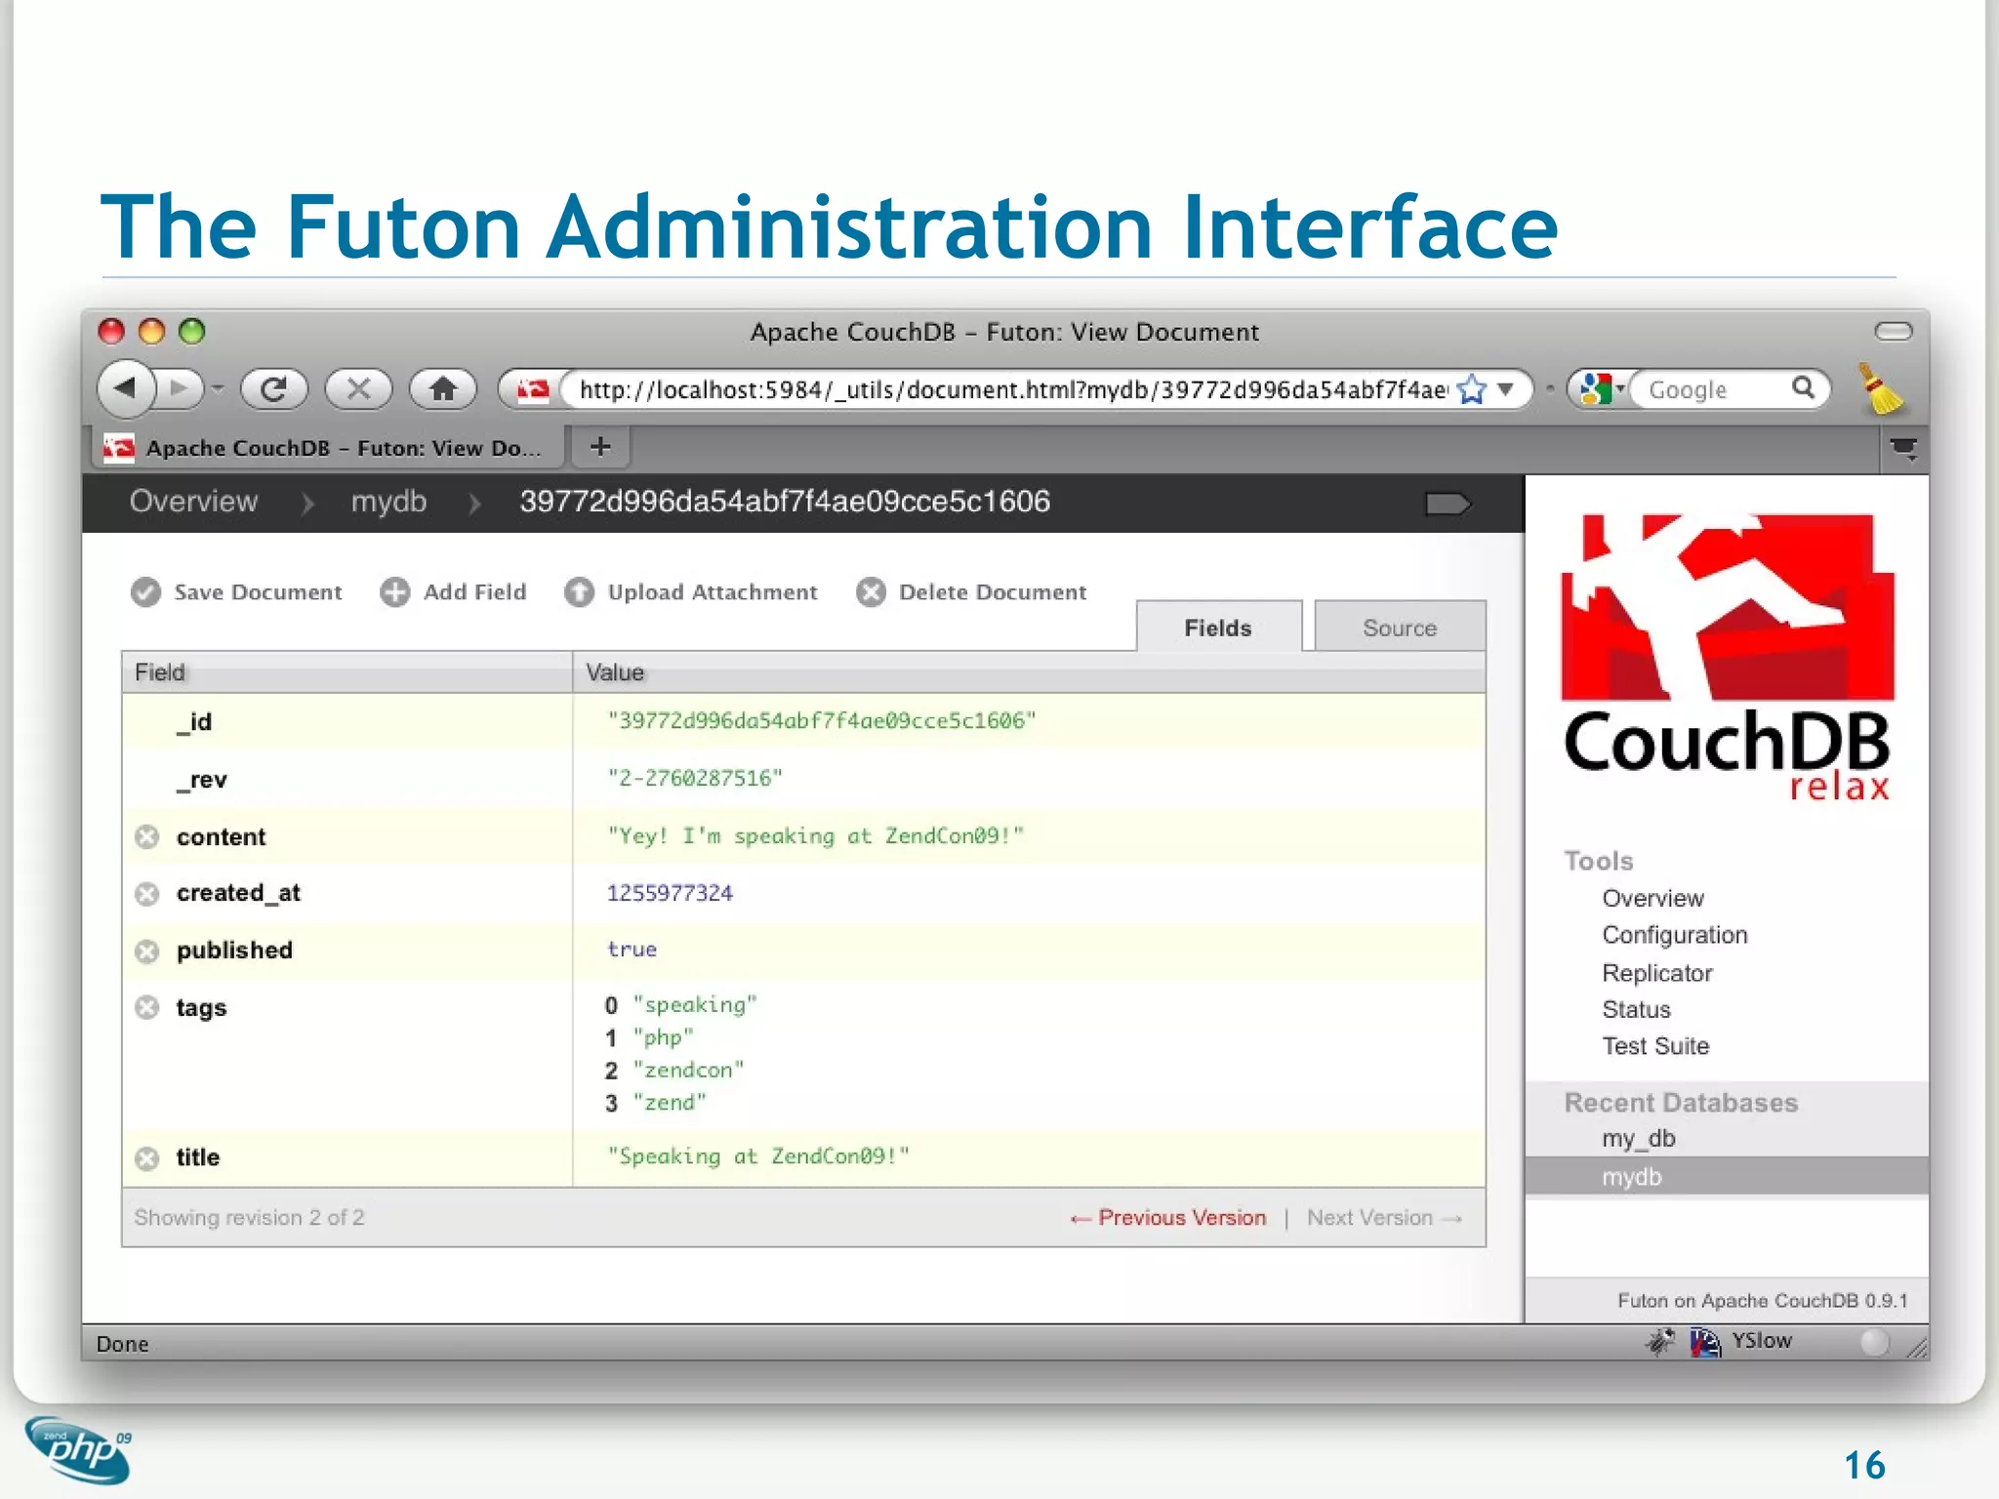Stop loading with the X button

pyautogui.click(x=358, y=389)
